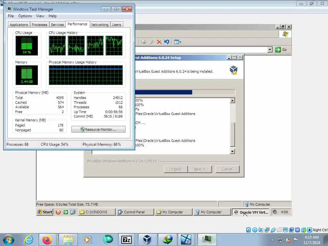Viewport: 328px width, 246px height.
Task: Open the 7-Zip taskbar icon
Action: tap(127, 240)
